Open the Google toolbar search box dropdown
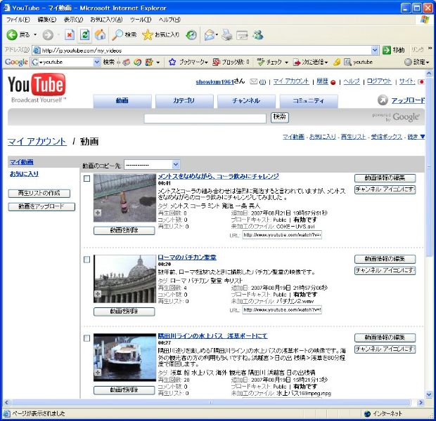This screenshot has height=421, width=436. pyautogui.click(x=97, y=62)
